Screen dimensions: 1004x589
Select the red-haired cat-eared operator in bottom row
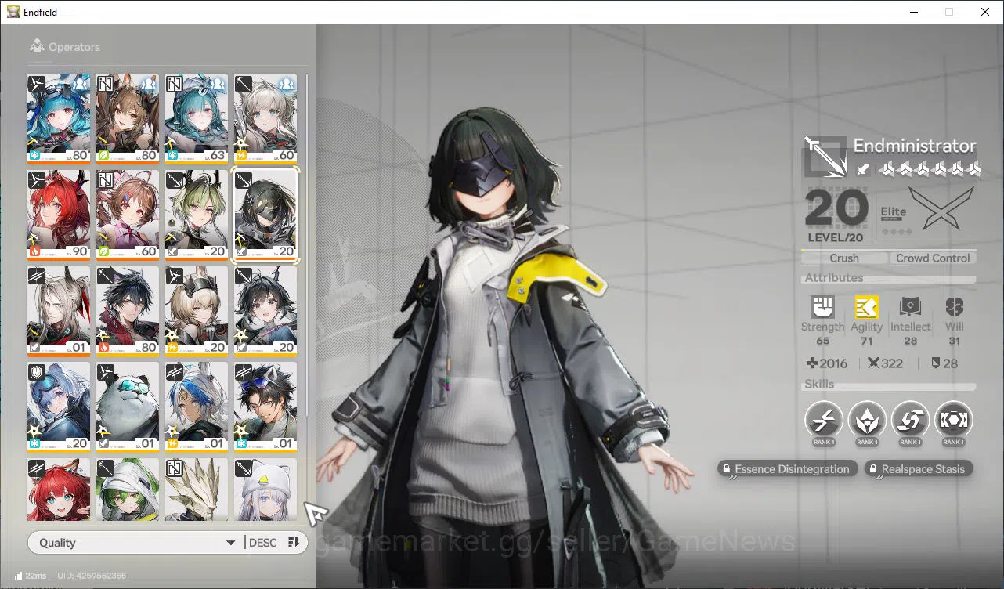tap(59, 490)
